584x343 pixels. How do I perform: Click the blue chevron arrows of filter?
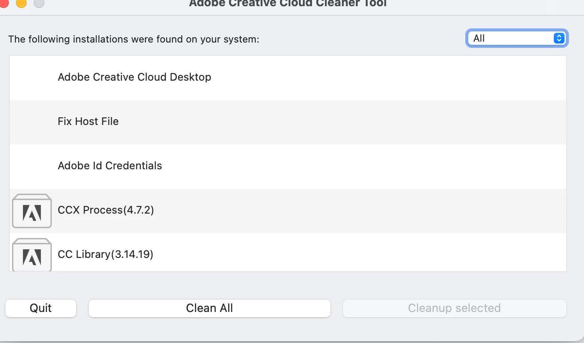coord(559,39)
